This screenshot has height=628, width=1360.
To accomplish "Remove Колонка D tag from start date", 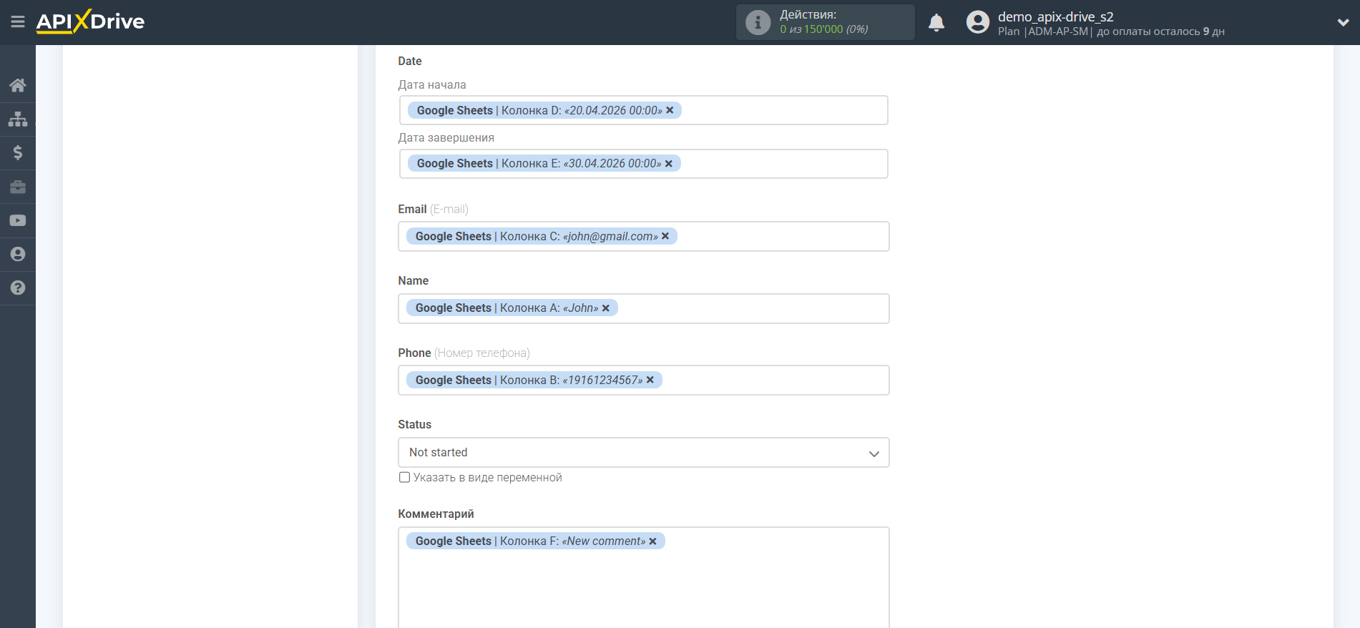I will pos(670,110).
